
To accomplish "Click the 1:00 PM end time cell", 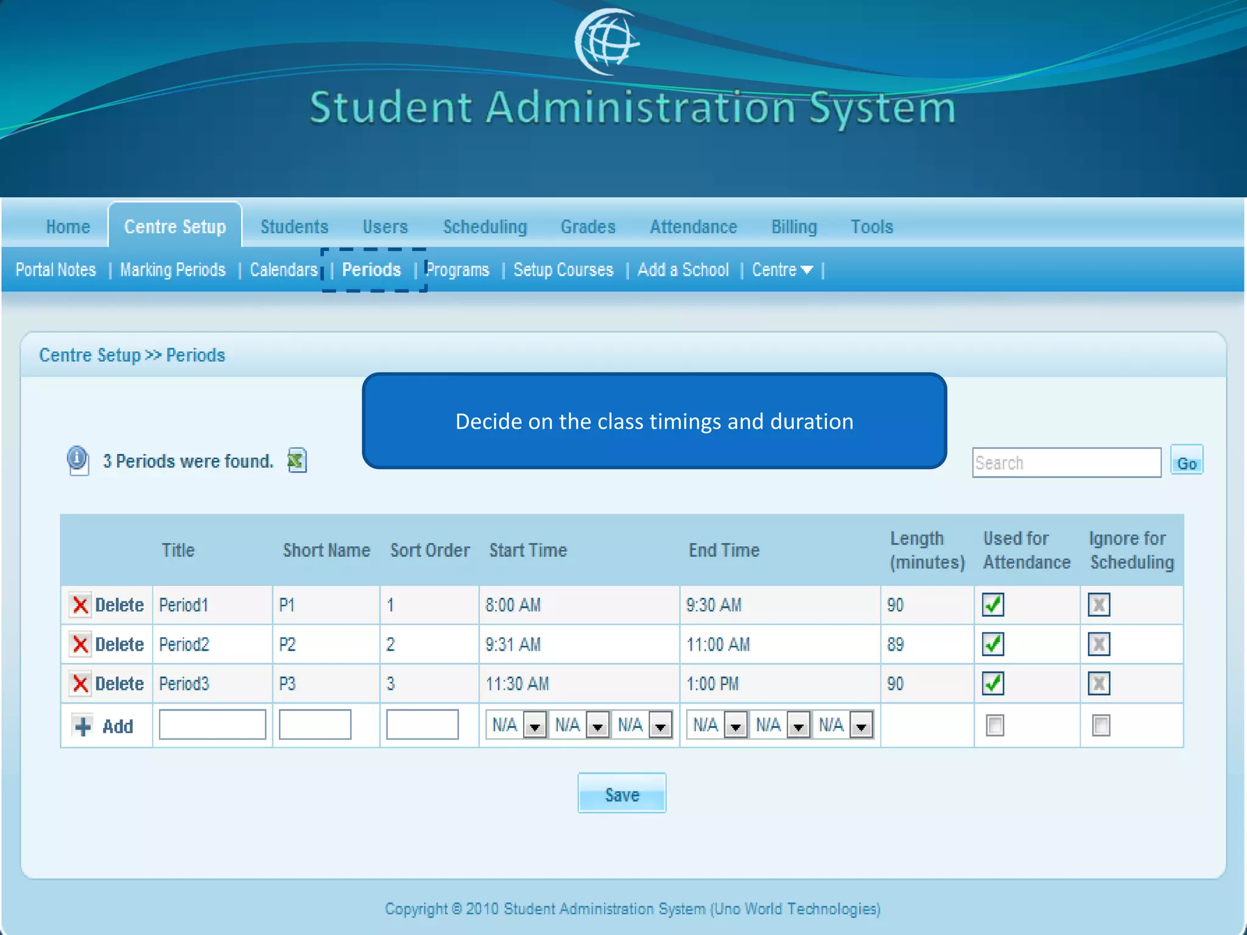I will click(x=780, y=684).
